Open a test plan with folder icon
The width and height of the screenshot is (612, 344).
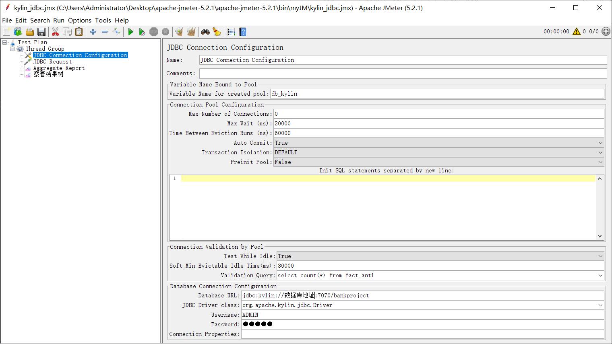pos(29,32)
